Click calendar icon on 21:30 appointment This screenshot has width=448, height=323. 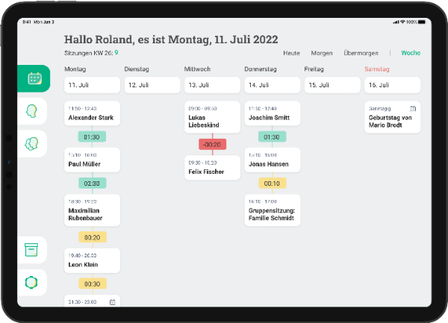pyautogui.click(x=113, y=302)
